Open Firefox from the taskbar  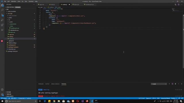(x=87, y=101)
